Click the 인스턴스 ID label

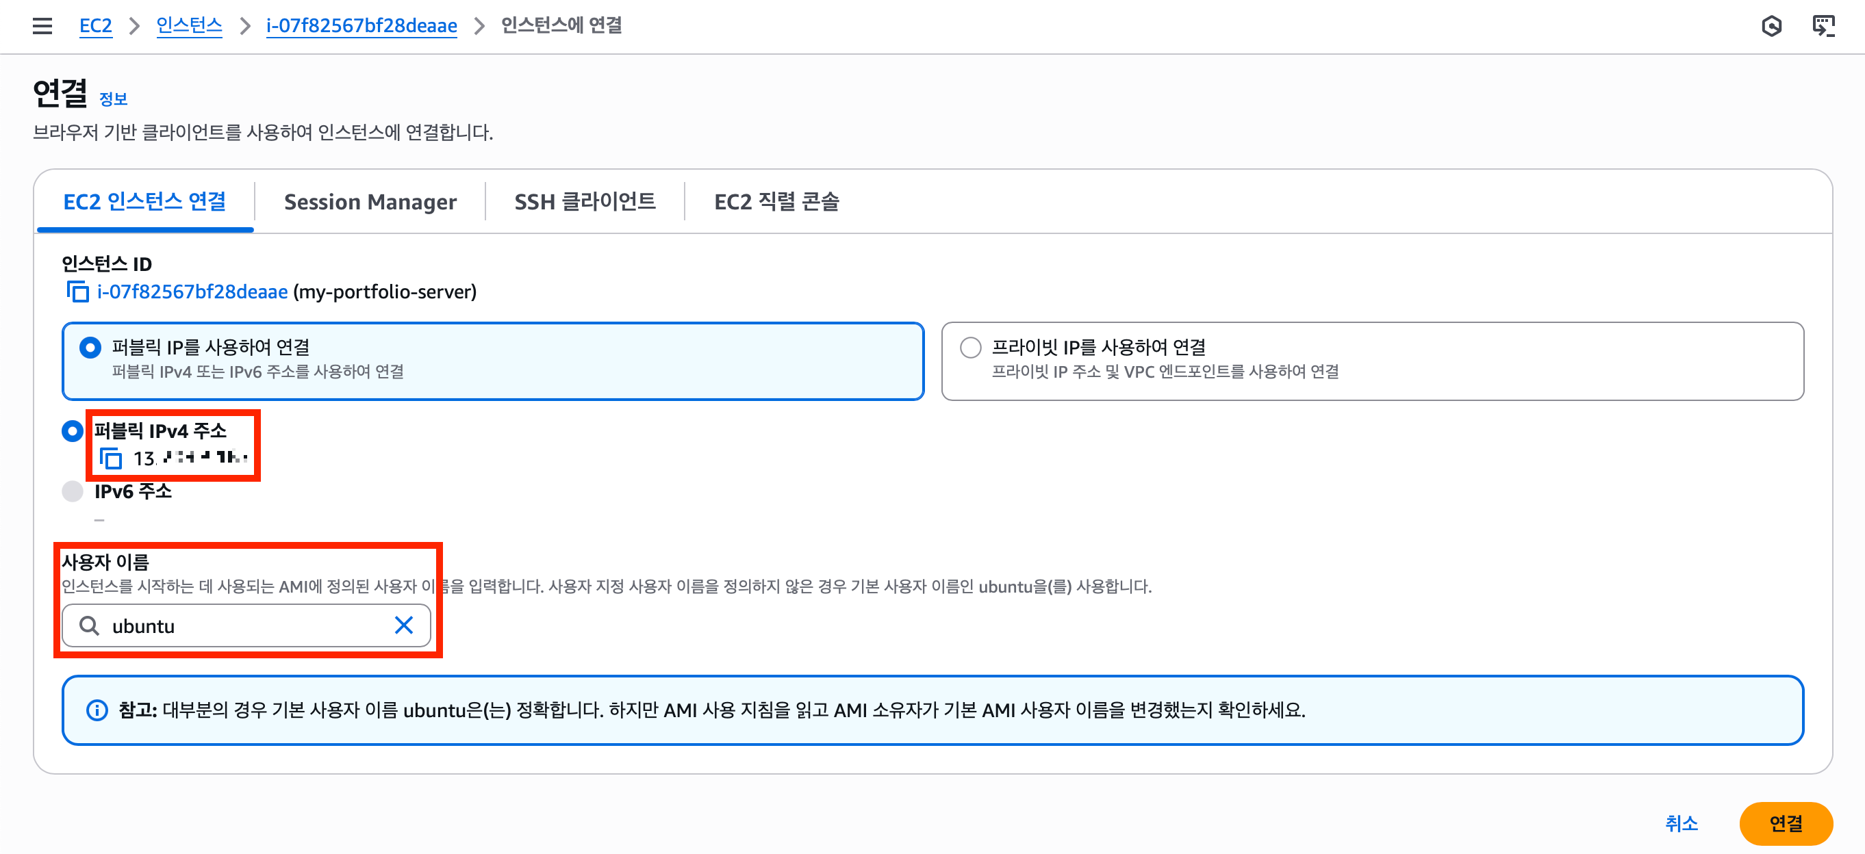click(x=106, y=263)
